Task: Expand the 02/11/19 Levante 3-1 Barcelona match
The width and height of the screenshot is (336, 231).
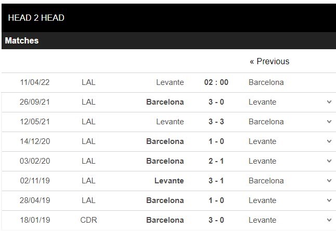Action: (329, 181)
